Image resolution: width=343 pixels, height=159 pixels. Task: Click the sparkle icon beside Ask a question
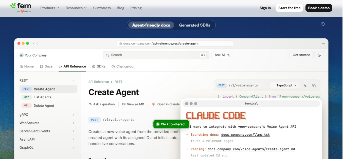click(x=90, y=104)
